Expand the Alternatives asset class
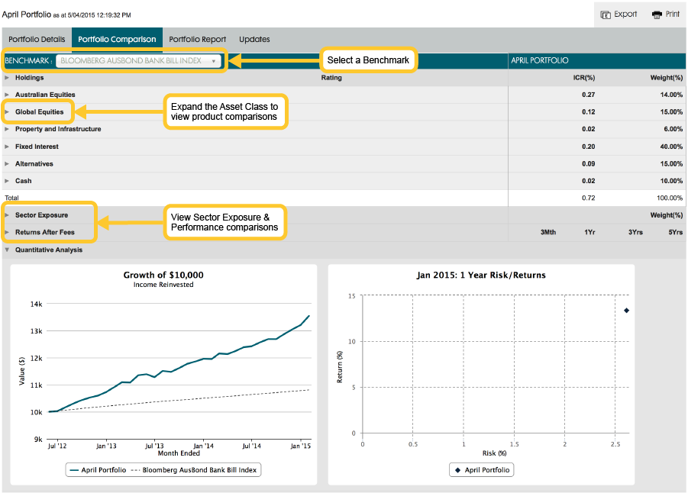The height and width of the screenshot is (493, 688). [x=8, y=163]
